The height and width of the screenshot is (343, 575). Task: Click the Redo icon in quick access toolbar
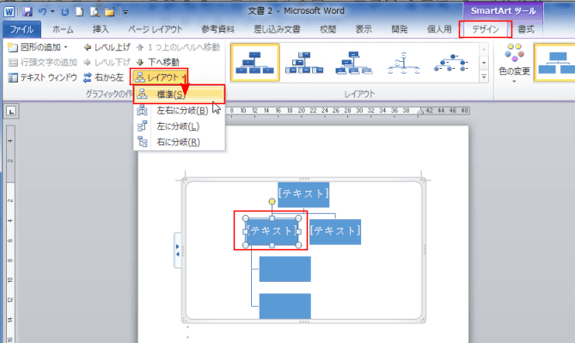point(65,12)
